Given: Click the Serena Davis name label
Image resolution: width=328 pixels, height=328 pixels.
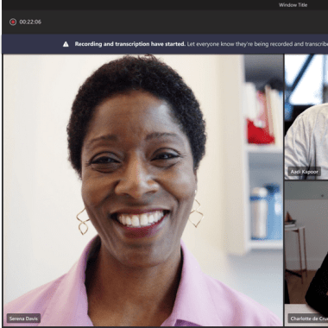Looking at the screenshot, I should click(23, 319).
